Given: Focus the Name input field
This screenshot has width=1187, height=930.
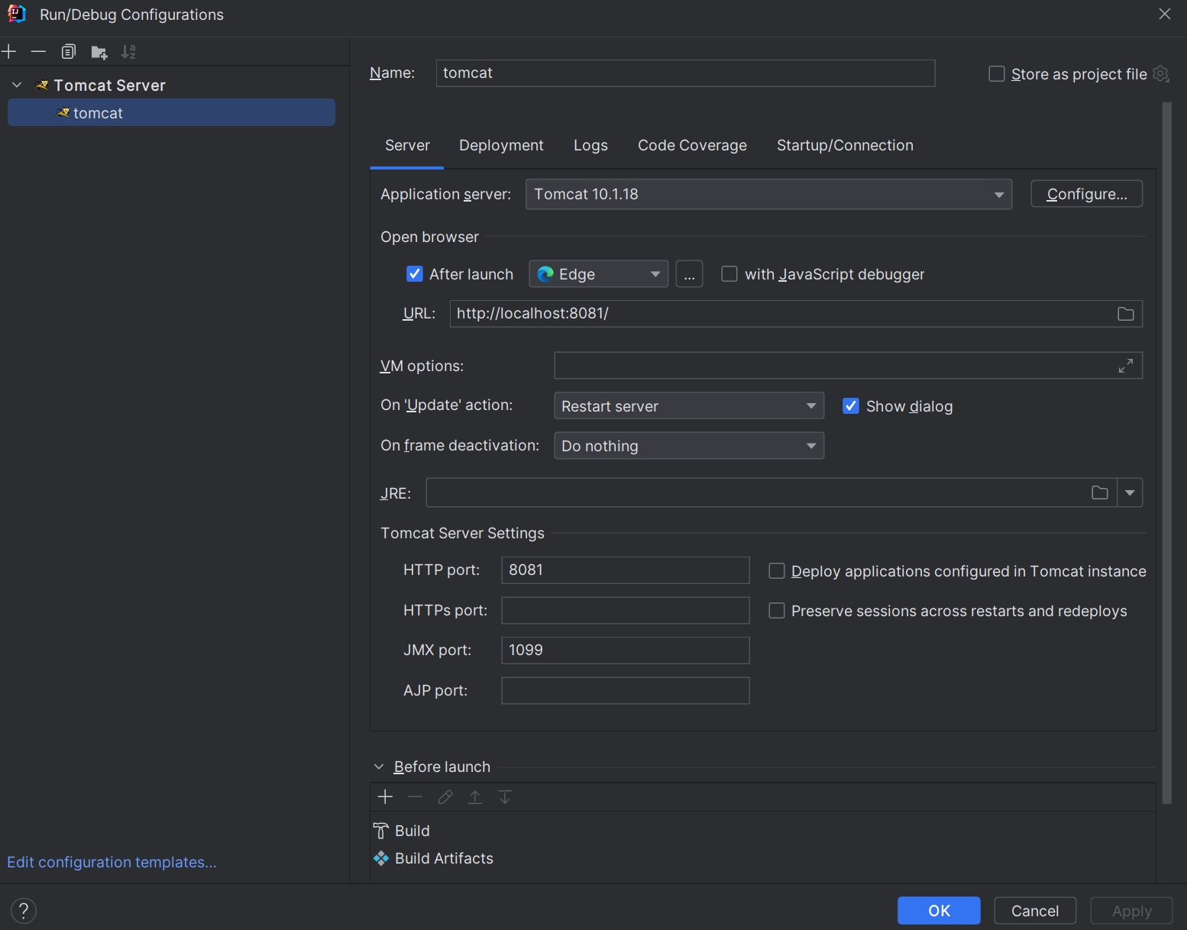Looking at the screenshot, I should coord(685,73).
